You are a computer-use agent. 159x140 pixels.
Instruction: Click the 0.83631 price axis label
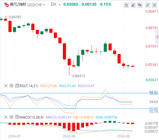(152, 80)
